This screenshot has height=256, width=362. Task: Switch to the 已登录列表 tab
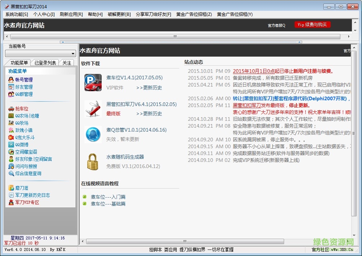pyautogui.click(x=45, y=62)
